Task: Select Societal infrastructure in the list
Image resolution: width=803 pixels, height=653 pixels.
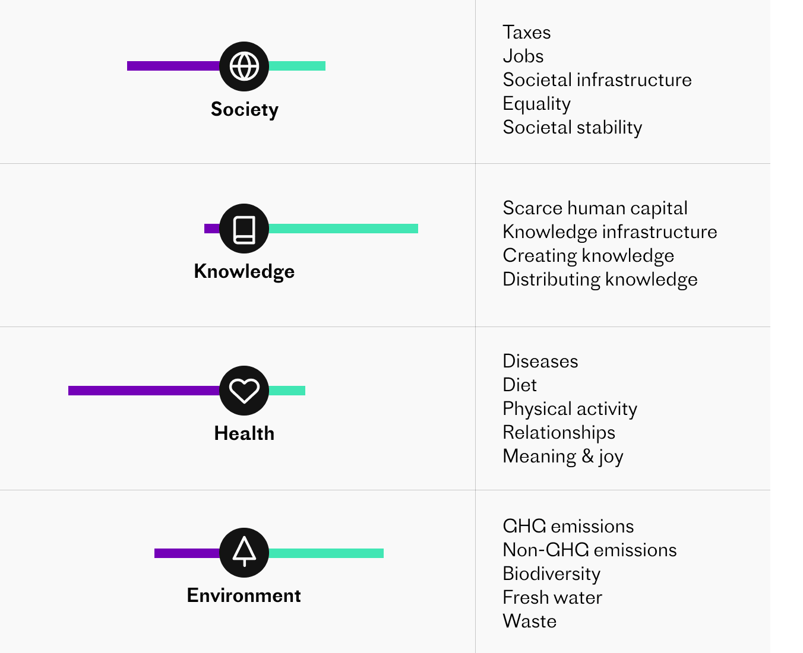Action: click(x=597, y=80)
